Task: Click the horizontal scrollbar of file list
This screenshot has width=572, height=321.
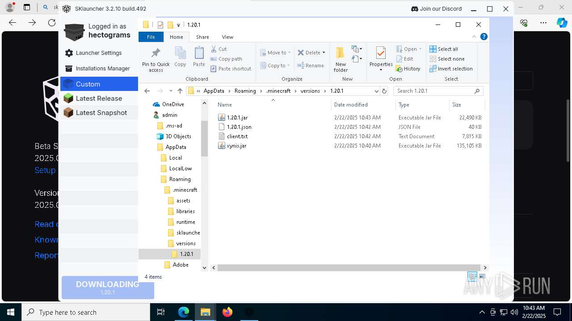Action: (x=349, y=268)
